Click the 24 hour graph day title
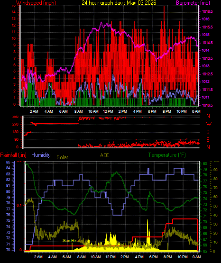221x263 pixels. pyautogui.click(x=119, y=3)
